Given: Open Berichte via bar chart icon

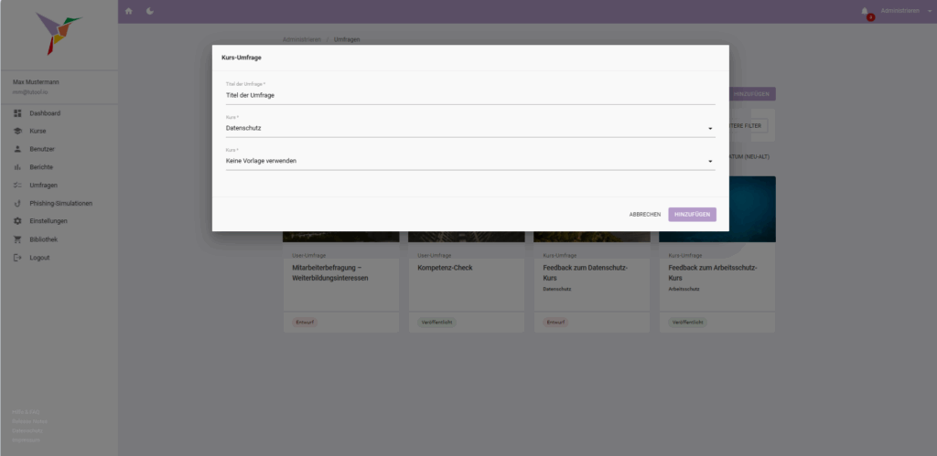Looking at the screenshot, I should (17, 167).
